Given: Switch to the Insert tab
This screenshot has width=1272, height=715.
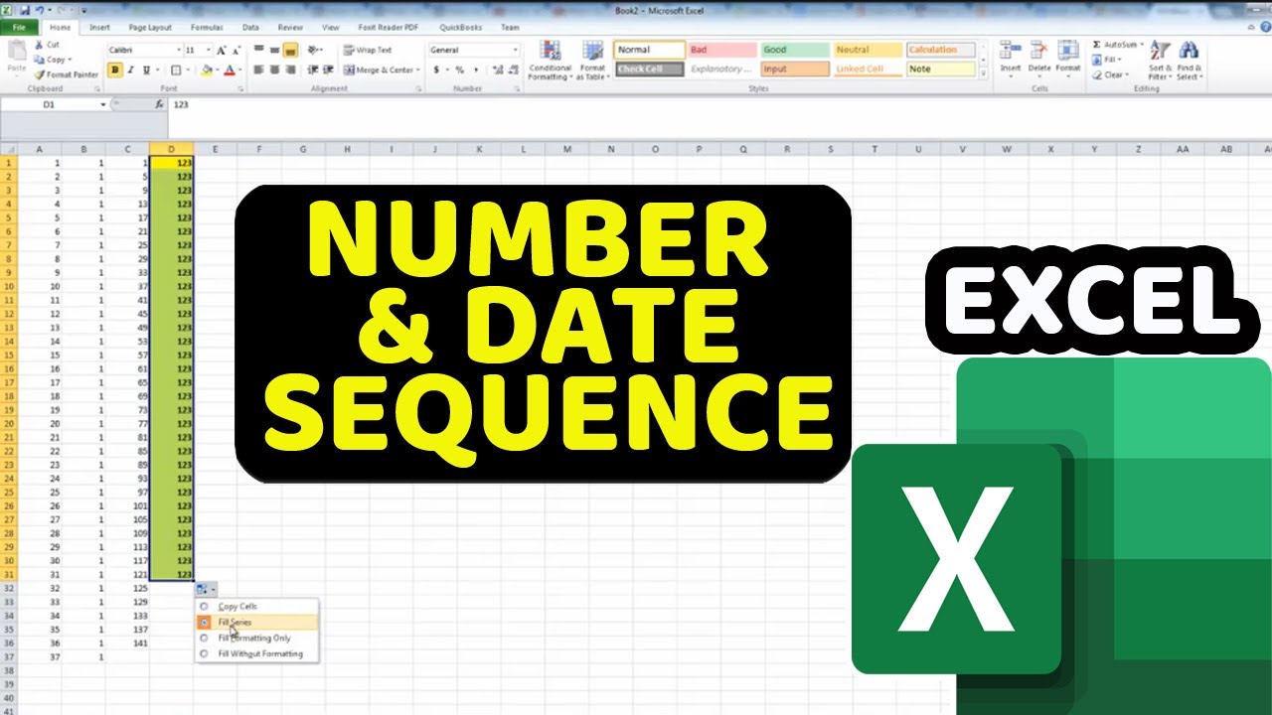Looking at the screenshot, I should pyautogui.click(x=99, y=28).
